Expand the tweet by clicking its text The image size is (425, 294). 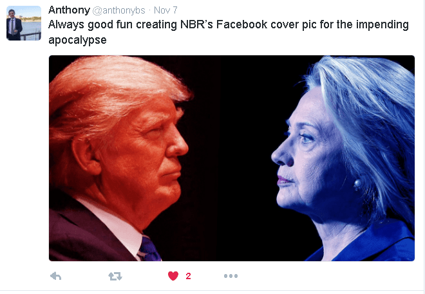[228, 32]
